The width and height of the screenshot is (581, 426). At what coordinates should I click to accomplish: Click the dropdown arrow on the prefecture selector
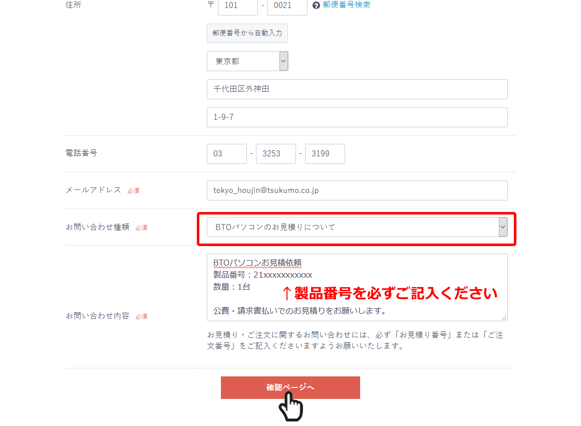pyautogui.click(x=283, y=61)
